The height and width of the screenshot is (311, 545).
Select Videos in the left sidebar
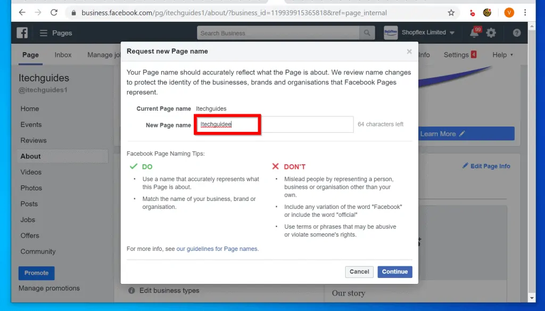tap(31, 172)
